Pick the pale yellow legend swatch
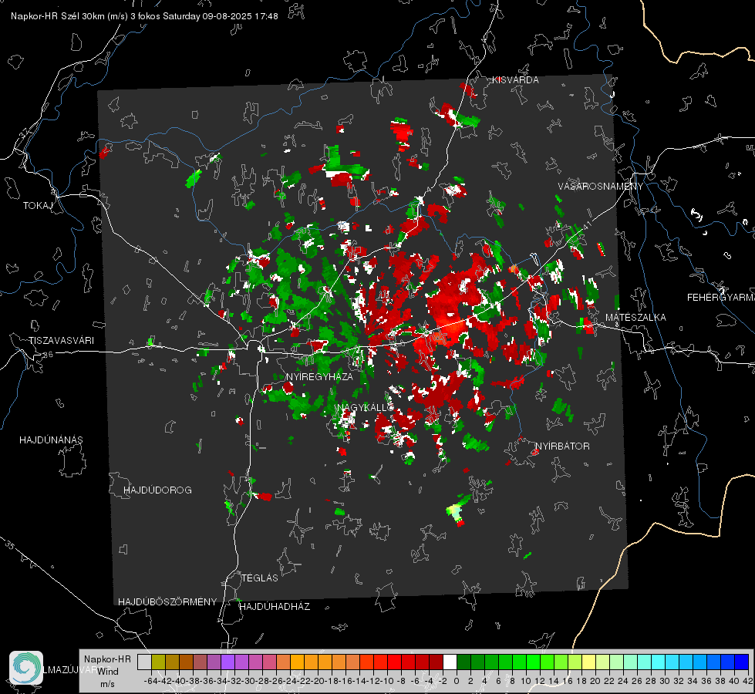 [x=588, y=662]
